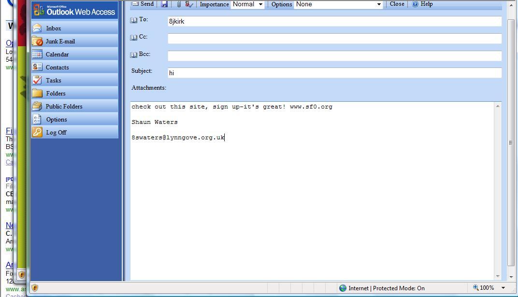This screenshot has height=297, width=518.
Task: Send the email message
Action: tap(143, 4)
